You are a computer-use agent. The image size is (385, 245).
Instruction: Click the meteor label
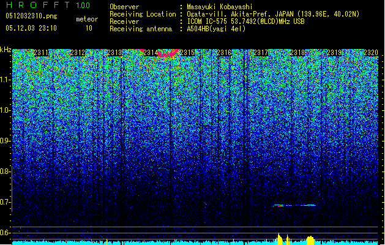(x=87, y=19)
